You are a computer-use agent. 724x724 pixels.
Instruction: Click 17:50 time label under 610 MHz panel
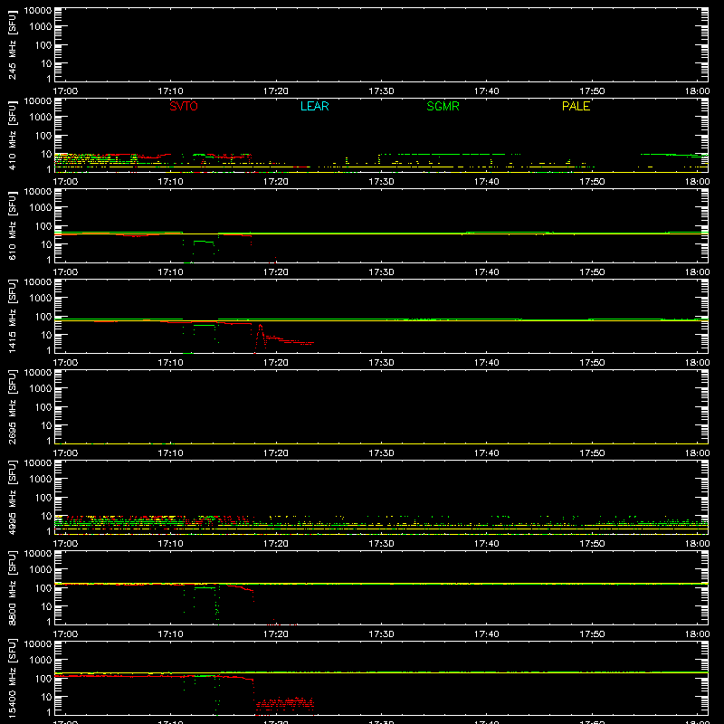tap(592, 272)
